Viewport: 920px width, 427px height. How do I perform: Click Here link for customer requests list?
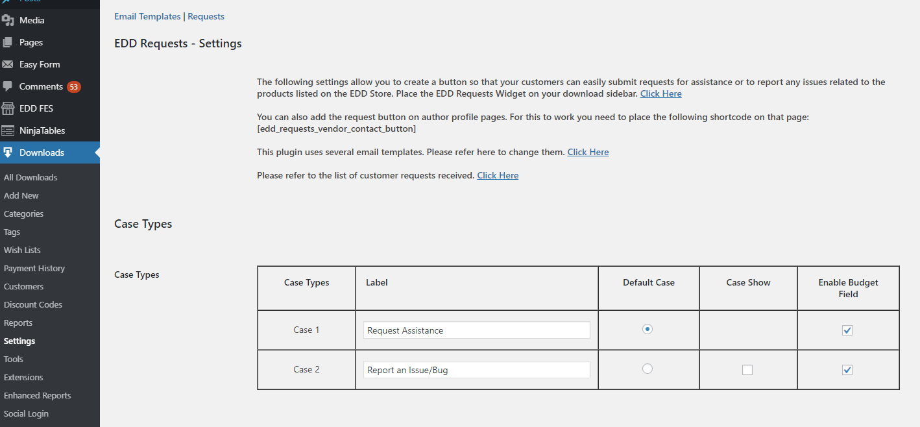(x=498, y=175)
